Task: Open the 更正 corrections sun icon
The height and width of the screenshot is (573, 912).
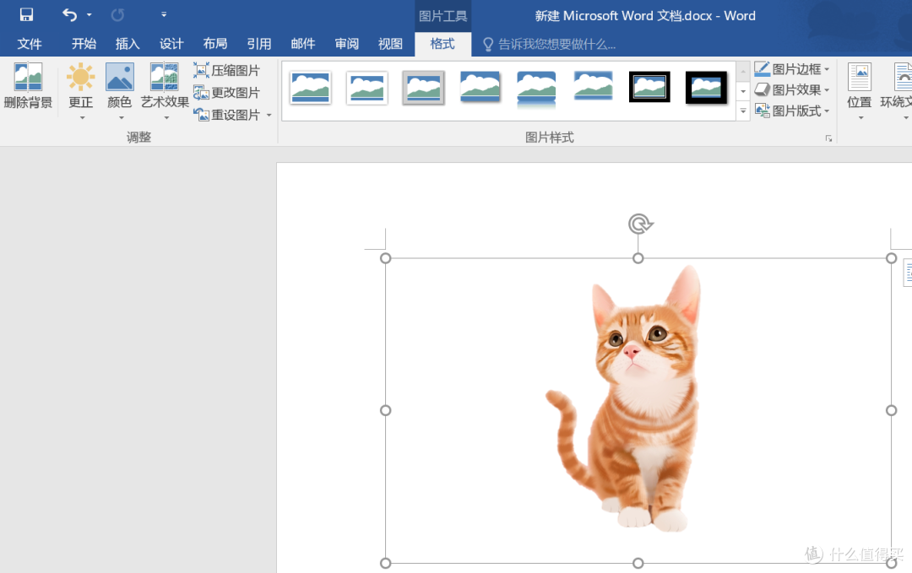Action: (x=81, y=78)
